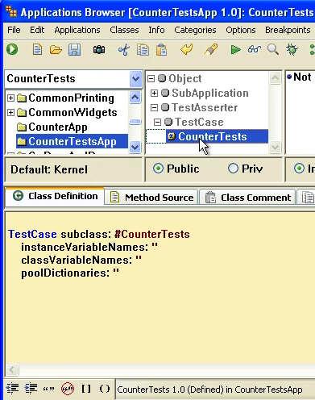Select CounterTestsApp in the applications list

(x=73, y=141)
